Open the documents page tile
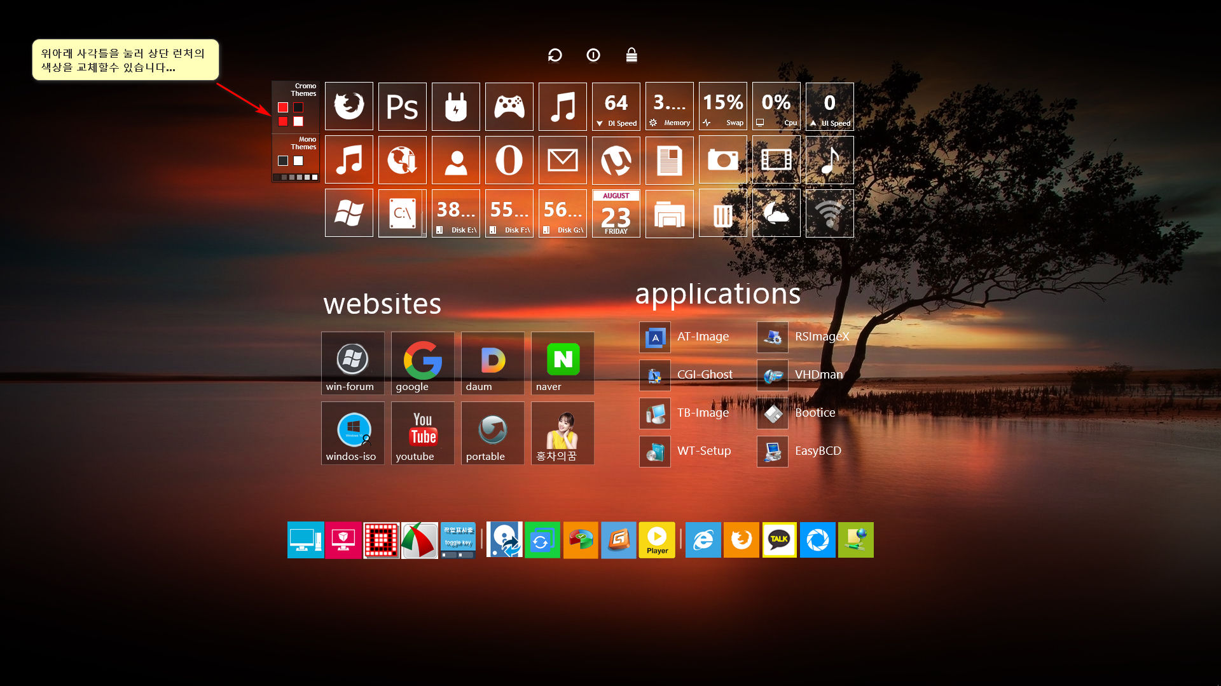Screen dimensions: 1221x686 pos(670,160)
